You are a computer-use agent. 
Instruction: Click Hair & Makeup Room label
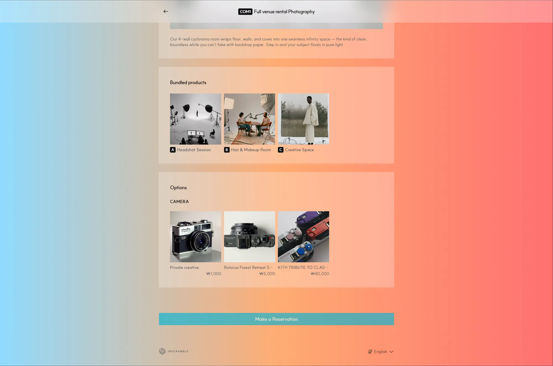(x=251, y=150)
